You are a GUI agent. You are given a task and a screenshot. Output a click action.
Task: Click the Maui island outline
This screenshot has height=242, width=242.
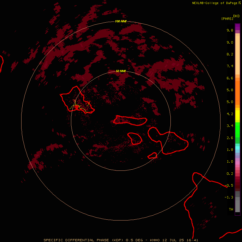click(x=168, y=140)
